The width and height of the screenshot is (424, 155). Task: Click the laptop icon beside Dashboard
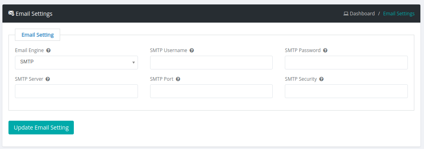pyautogui.click(x=346, y=14)
